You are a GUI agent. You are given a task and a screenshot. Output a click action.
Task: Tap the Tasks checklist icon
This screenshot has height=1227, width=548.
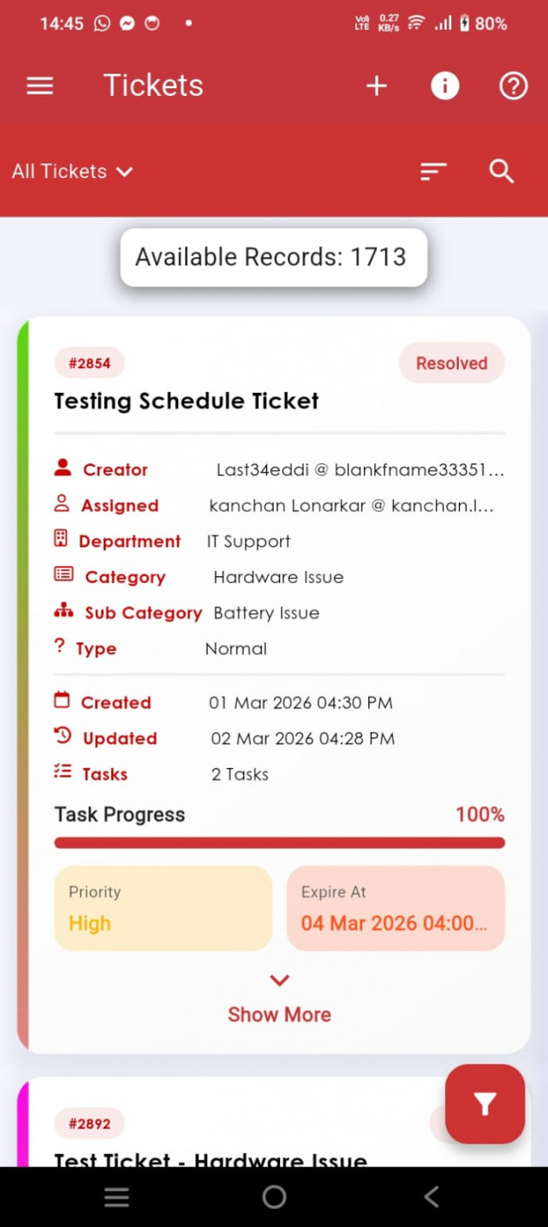pyautogui.click(x=63, y=773)
